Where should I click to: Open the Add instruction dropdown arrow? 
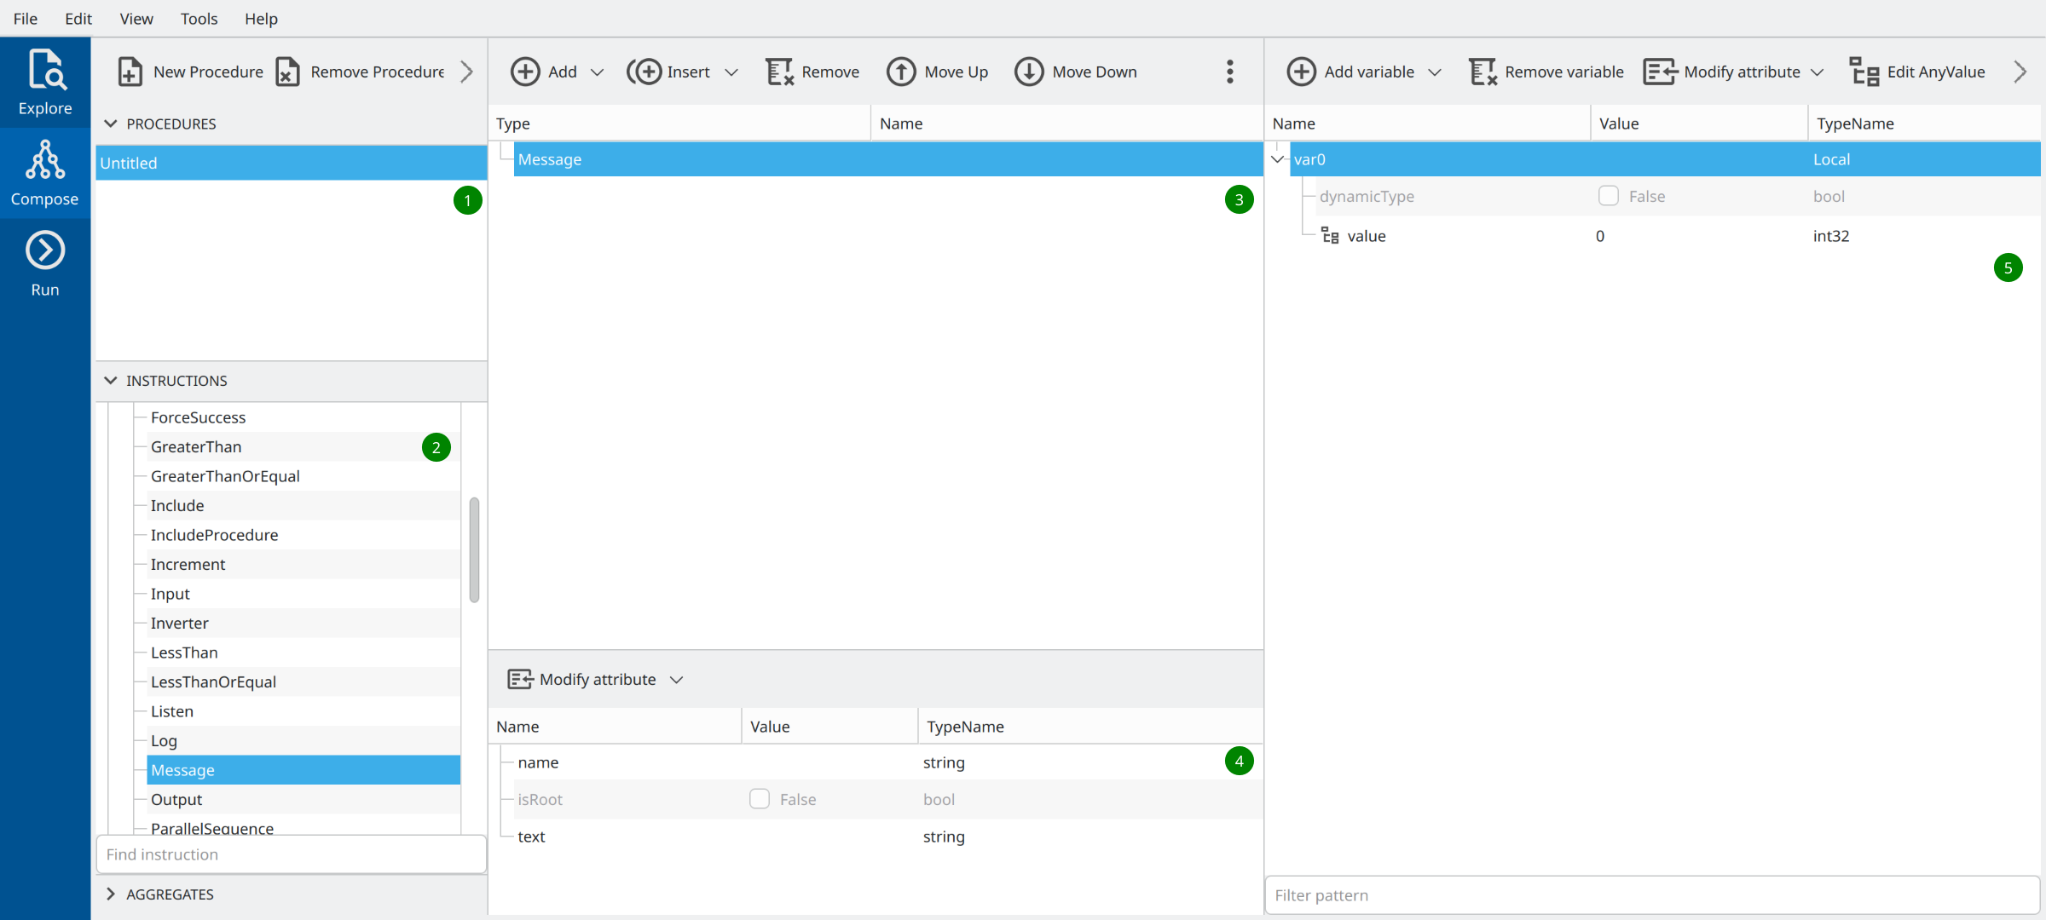598,72
